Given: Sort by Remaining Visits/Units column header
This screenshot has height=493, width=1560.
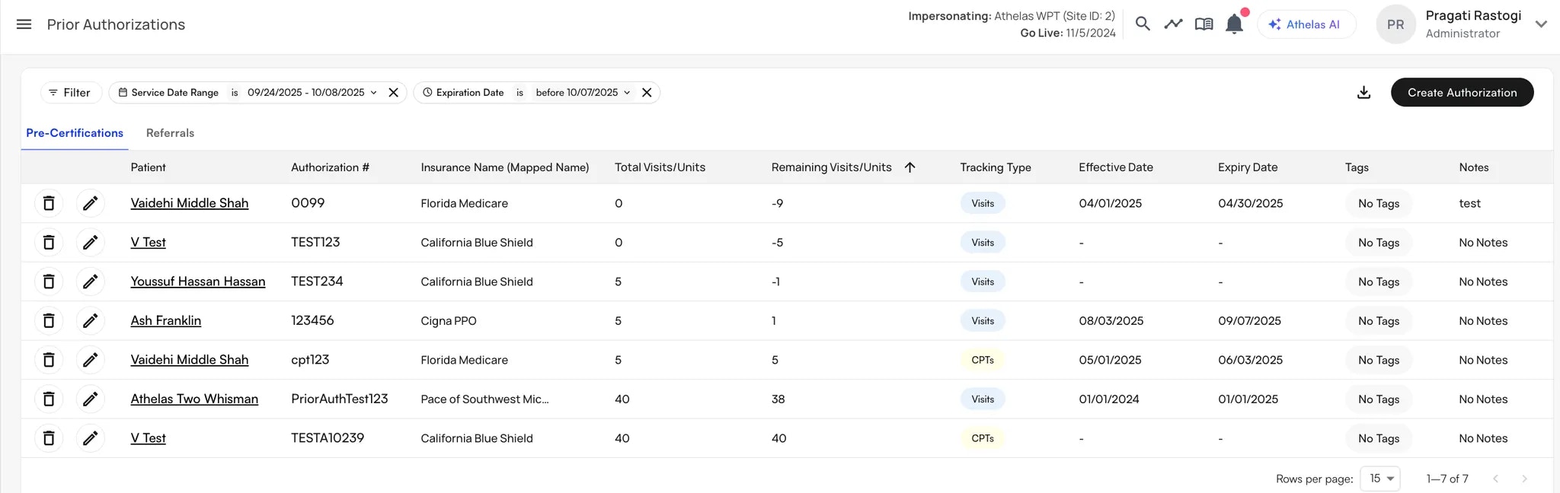Looking at the screenshot, I should pos(831,167).
